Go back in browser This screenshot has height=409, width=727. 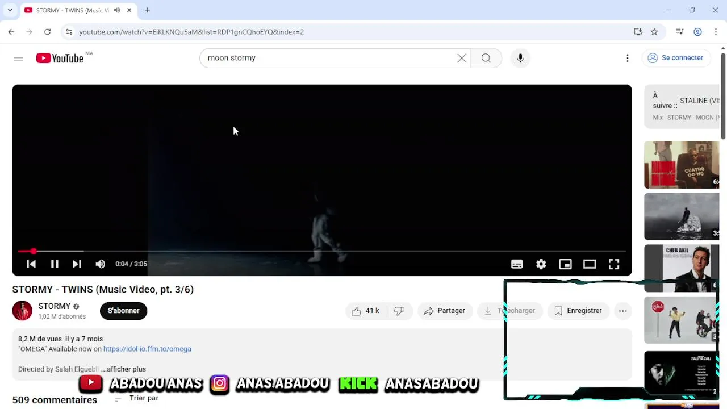pyautogui.click(x=11, y=32)
